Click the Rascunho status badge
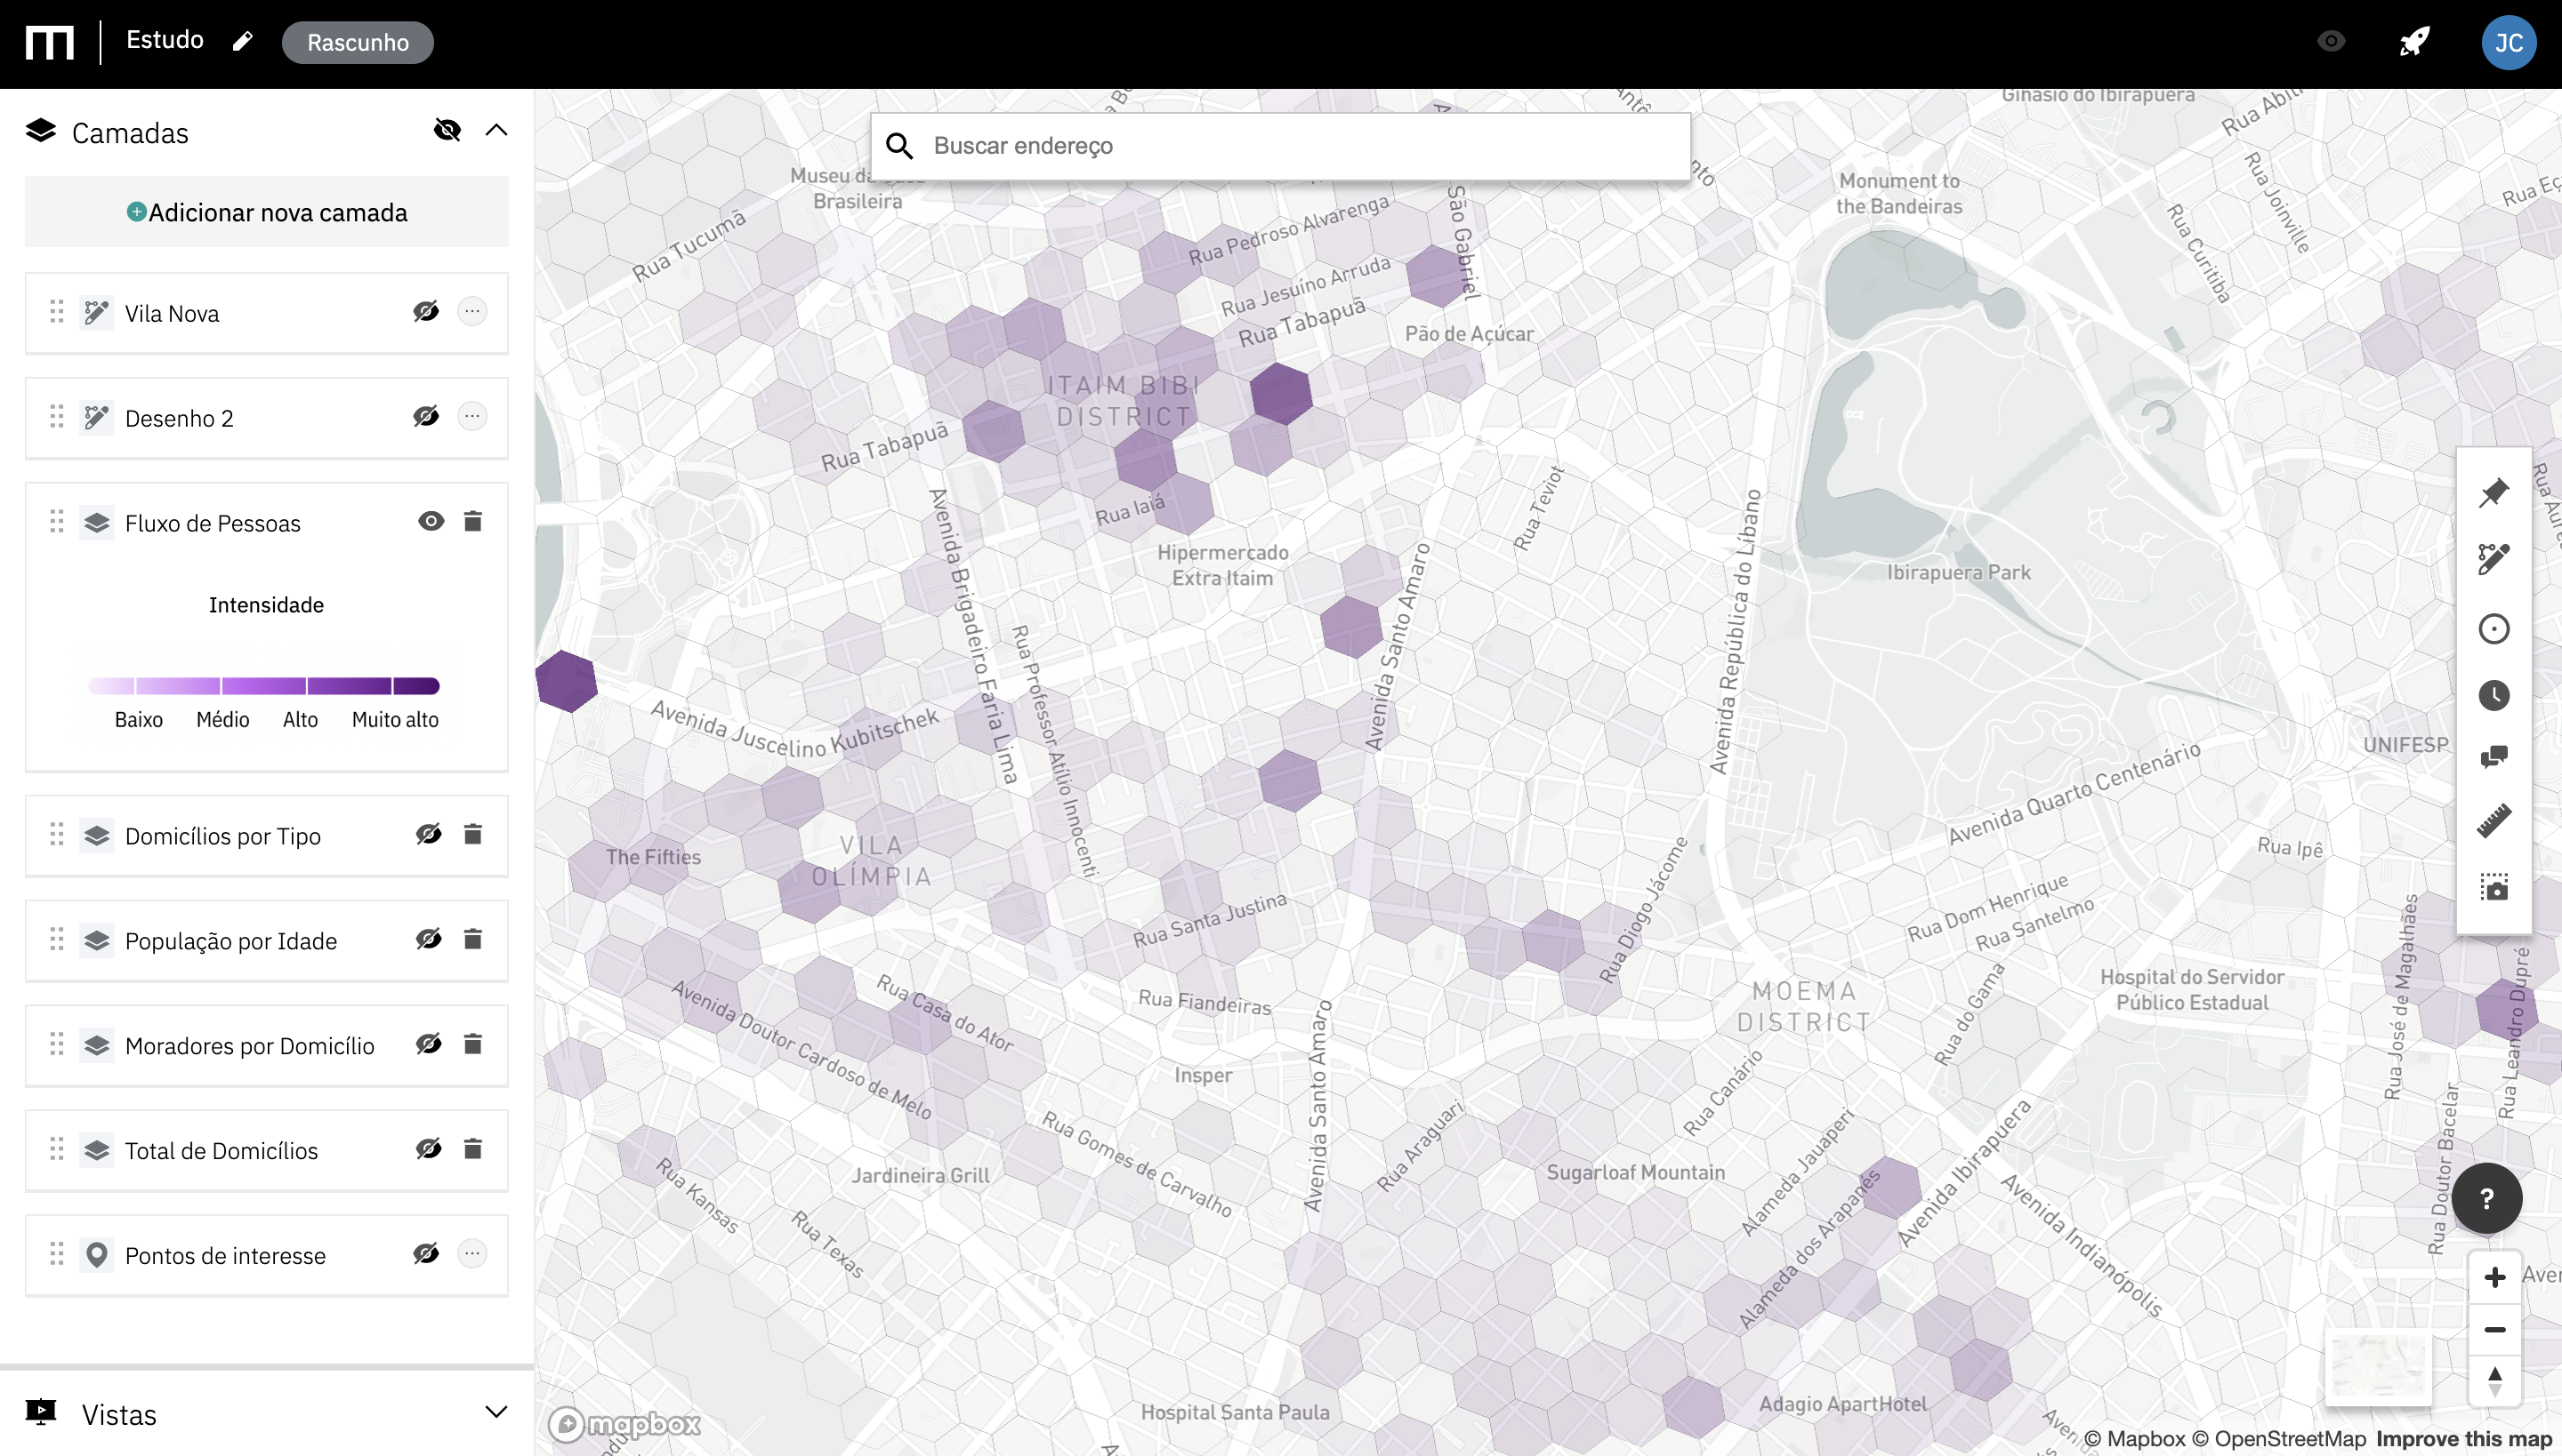The image size is (2562, 1456). pos(358,42)
